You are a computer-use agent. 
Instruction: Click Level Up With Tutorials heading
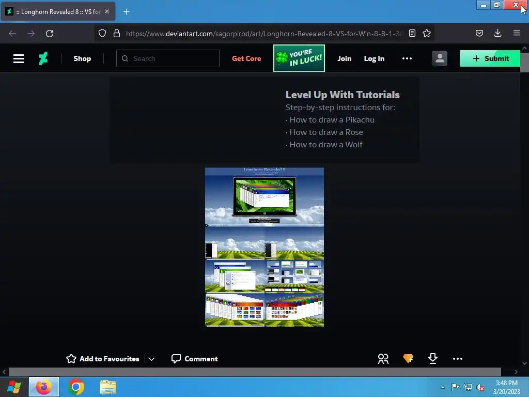coord(343,95)
